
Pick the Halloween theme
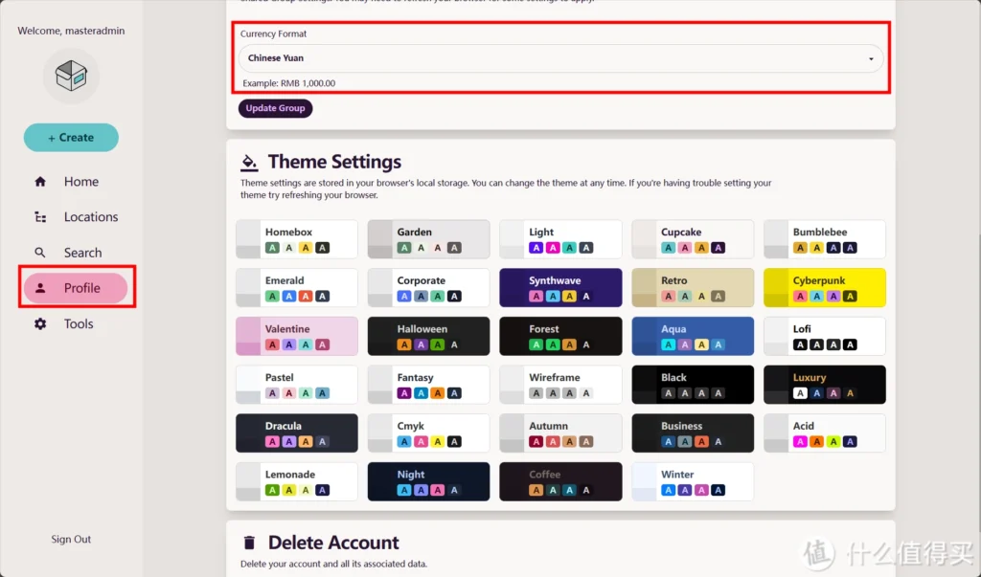coord(428,337)
